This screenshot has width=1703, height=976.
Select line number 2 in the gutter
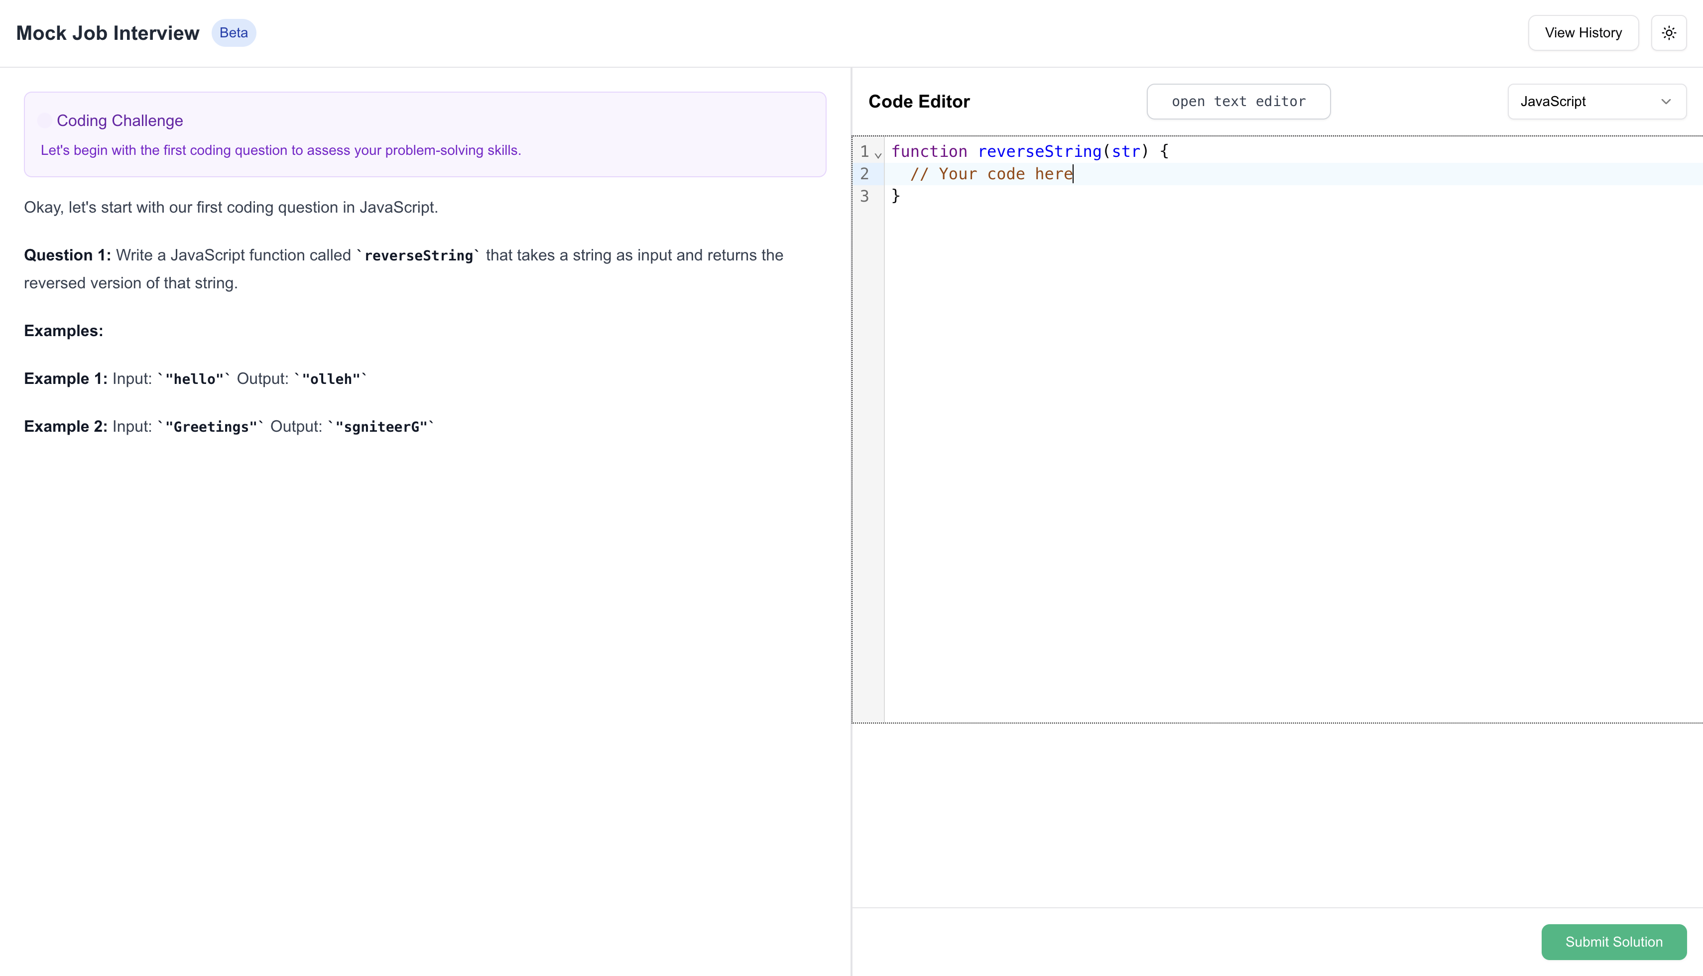(864, 174)
